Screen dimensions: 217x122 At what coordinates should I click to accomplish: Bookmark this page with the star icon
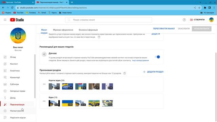coord(199,8)
